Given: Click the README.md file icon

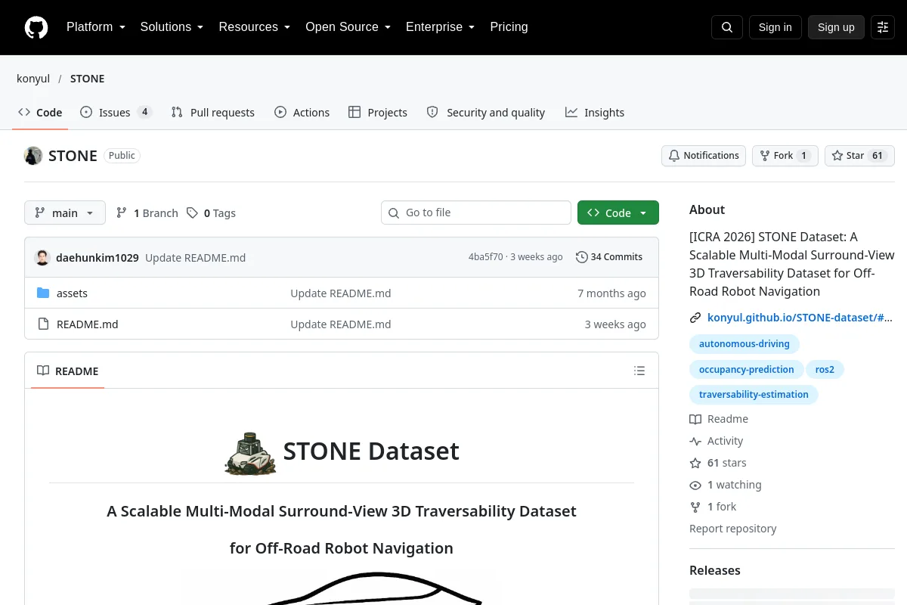Looking at the screenshot, I should (43, 324).
